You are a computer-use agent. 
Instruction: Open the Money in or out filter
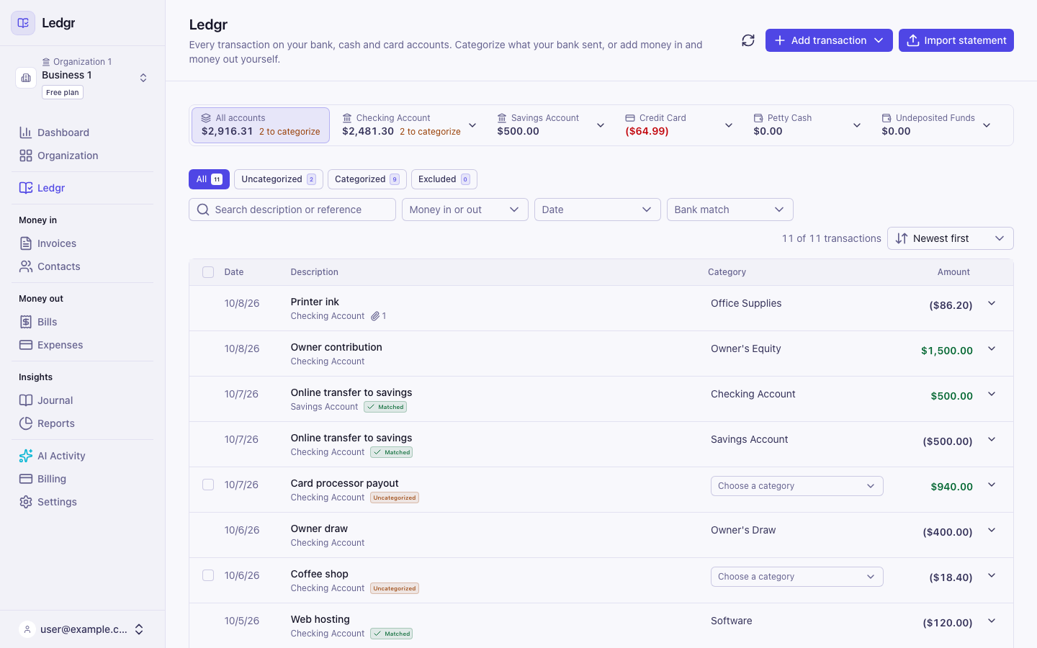tap(464, 210)
